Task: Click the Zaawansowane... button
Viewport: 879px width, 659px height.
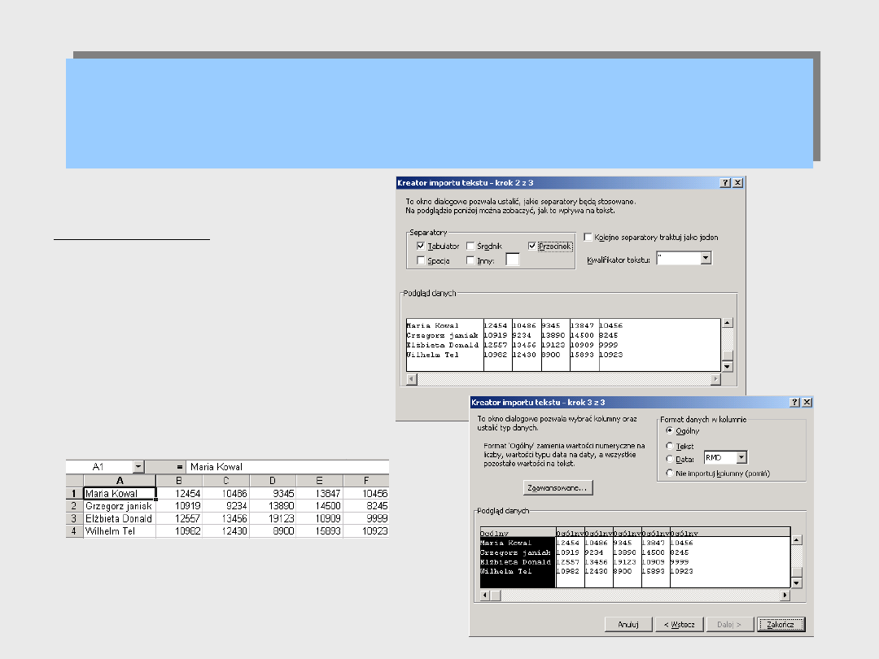Action: [558, 487]
